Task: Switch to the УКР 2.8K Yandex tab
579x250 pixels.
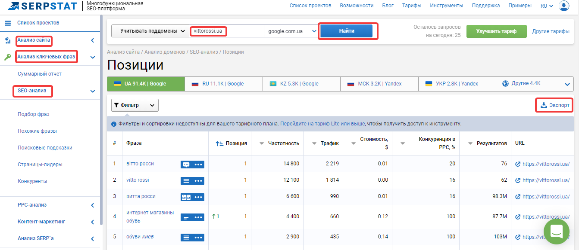Action: tap(457, 84)
